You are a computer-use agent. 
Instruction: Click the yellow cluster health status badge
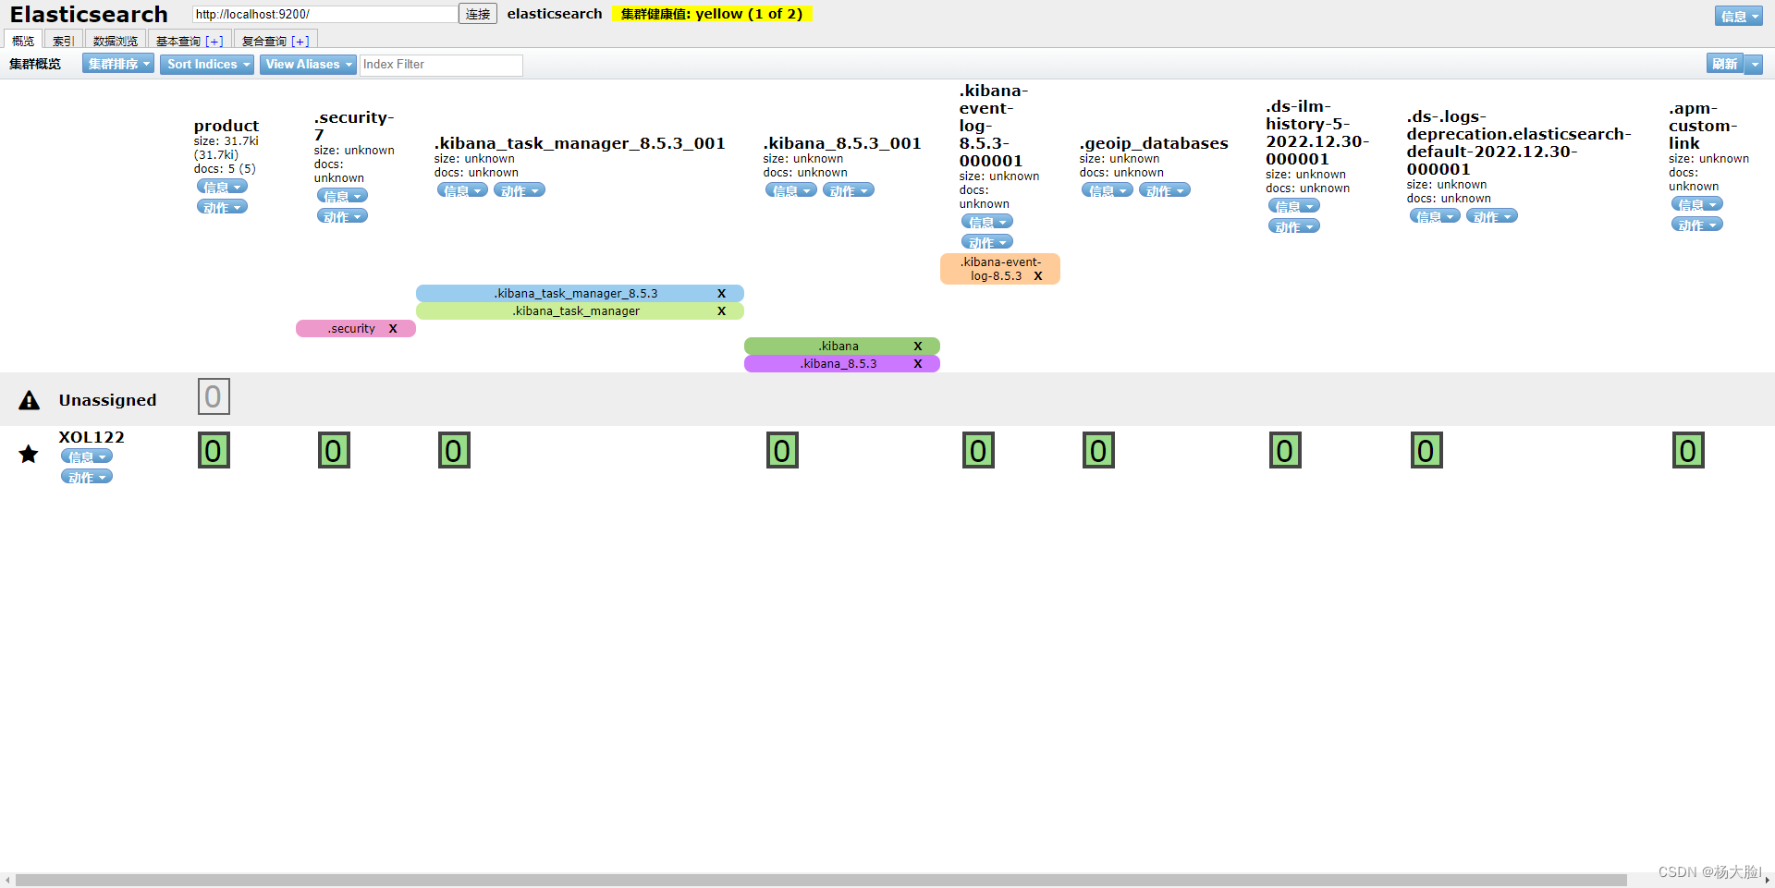coord(712,14)
